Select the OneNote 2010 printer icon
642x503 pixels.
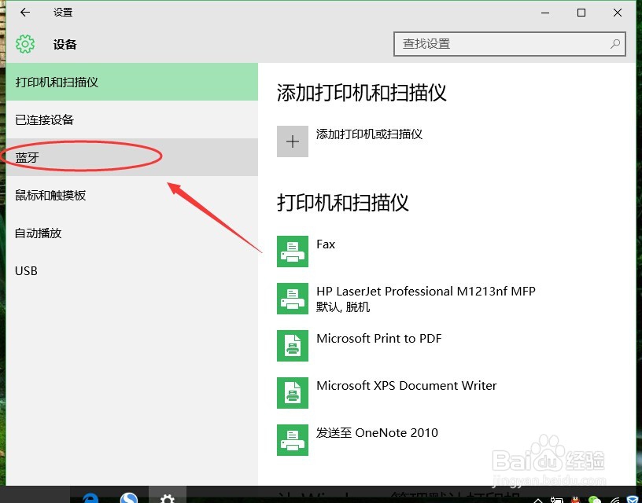293,440
